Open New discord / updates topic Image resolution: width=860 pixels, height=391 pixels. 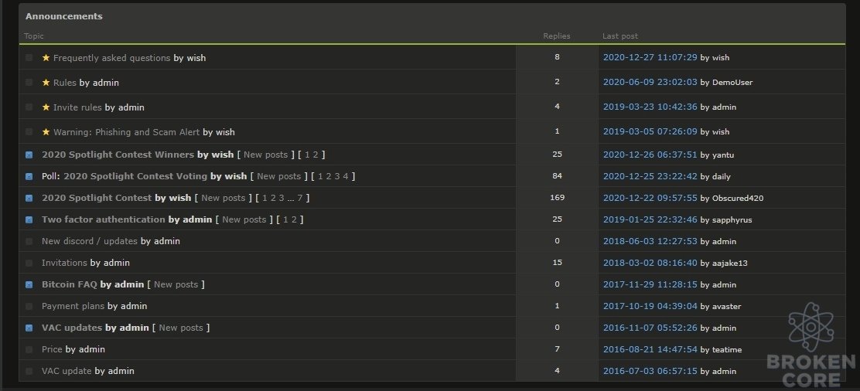90,241
